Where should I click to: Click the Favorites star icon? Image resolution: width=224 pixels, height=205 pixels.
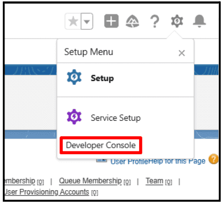point(73,21)
